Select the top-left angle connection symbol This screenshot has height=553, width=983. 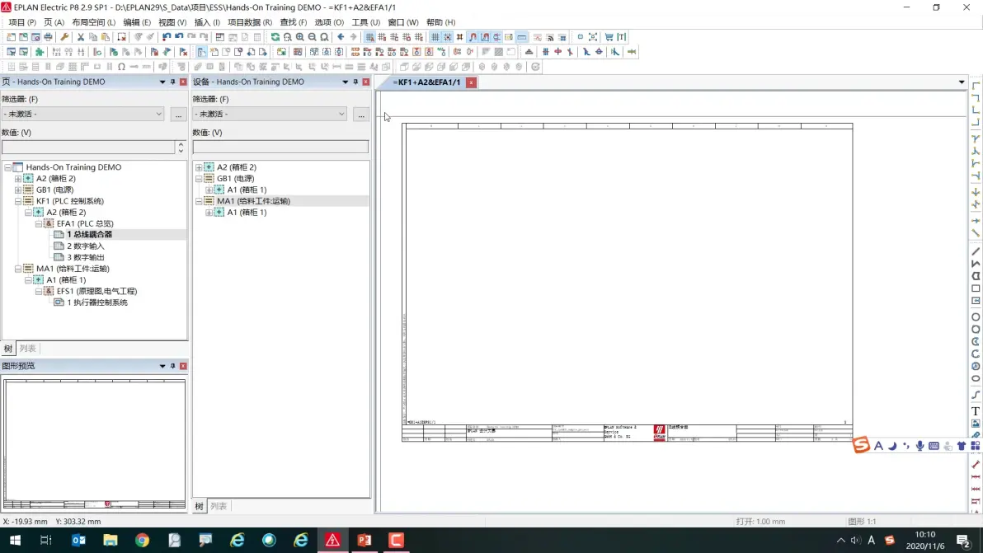click(976, 86)
